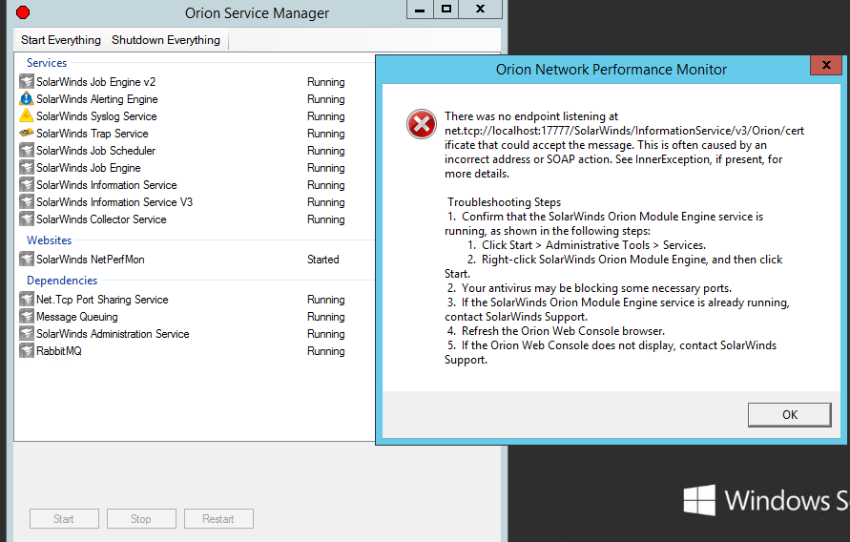Viewport: 850px width, 542px height.
Task: Click the Orion Network Performance Monitor title bar
Action: point(611,70)
